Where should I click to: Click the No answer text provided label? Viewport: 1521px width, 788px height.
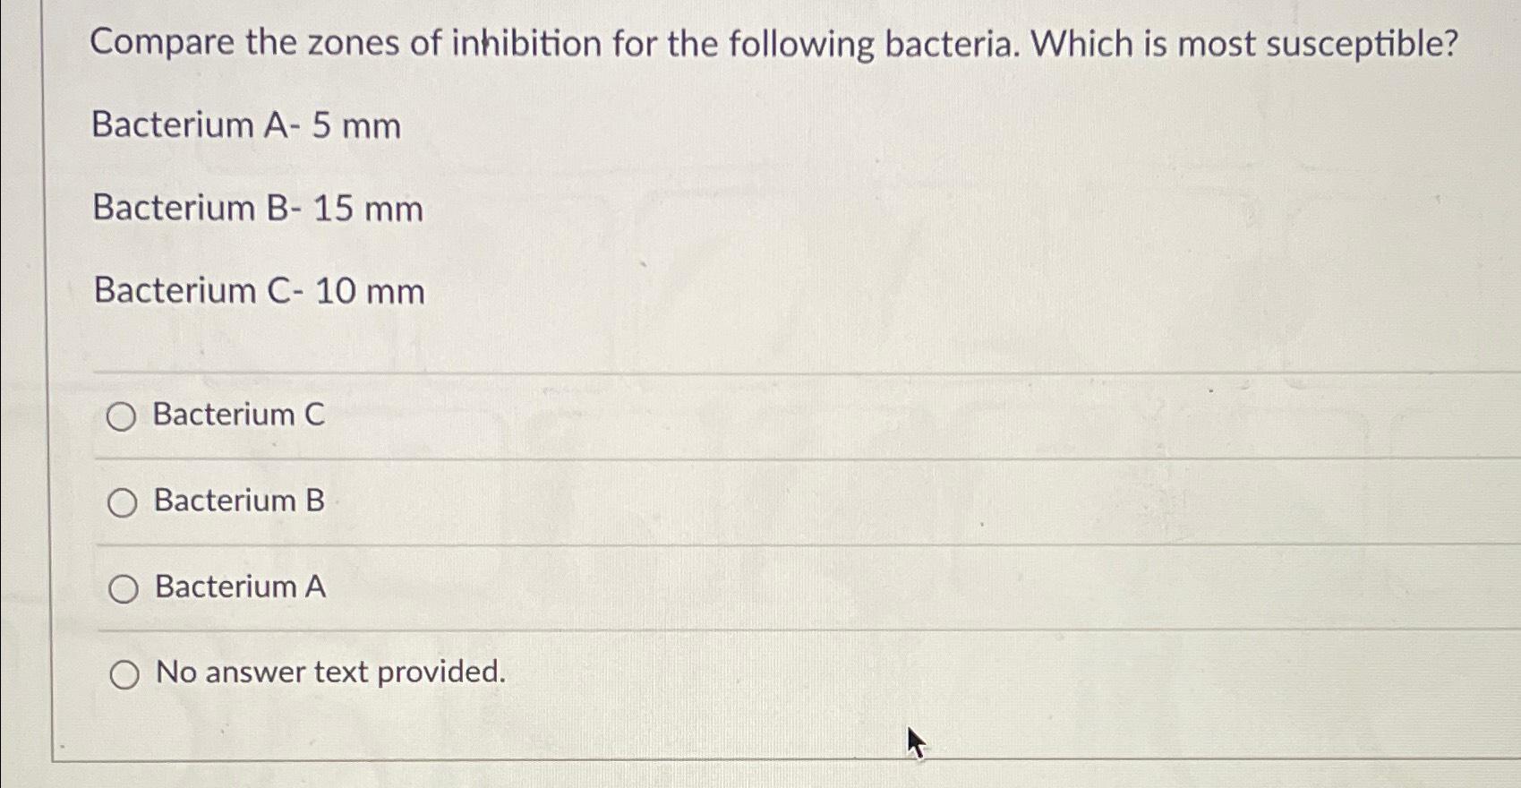point(329,672)
